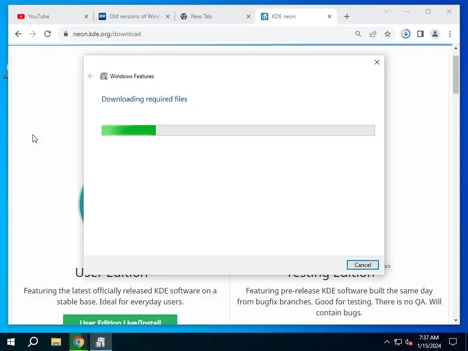The height and width of the screenshot is (351, 468).
Task: Select the KDE neon tab
Action: coord(296,16)
